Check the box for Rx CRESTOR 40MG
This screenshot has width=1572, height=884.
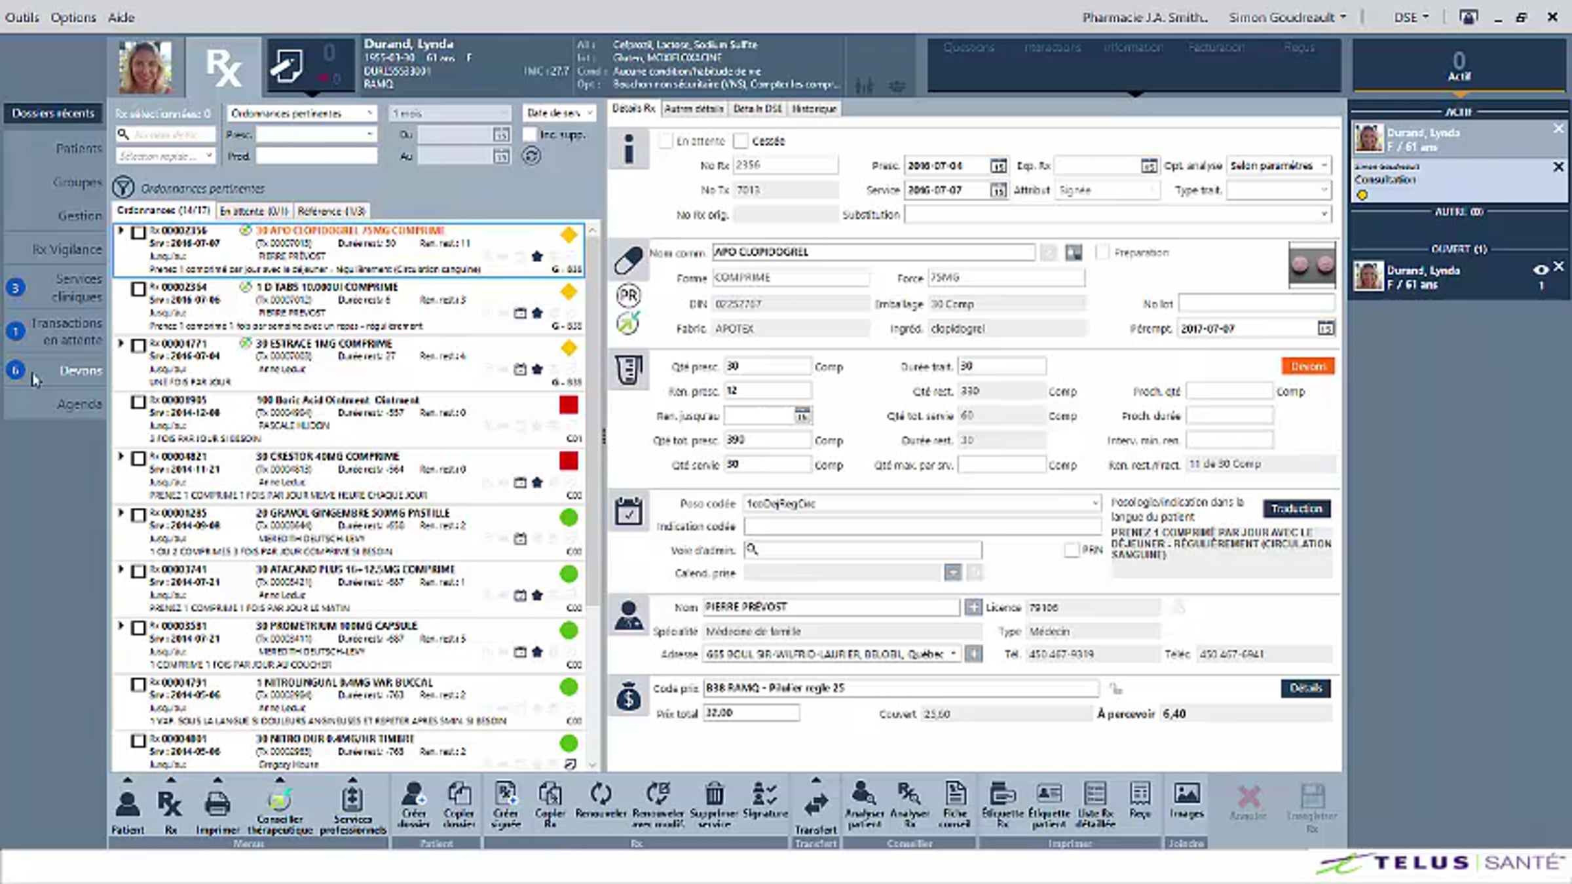138,459
